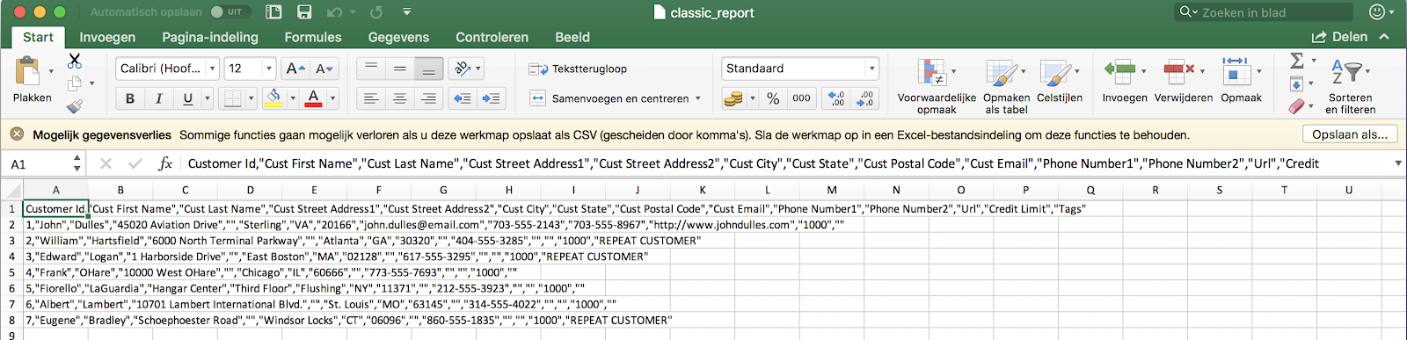This screenshot has height=340, width=1407.
Task: Align text to the middle of cell
Action: coord(400,69)
